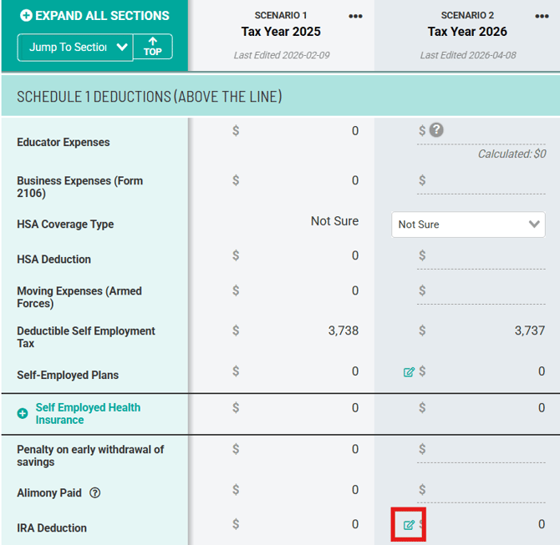Click the Expand All Sections plus icon
The height and width of the screenshot is (545, 560).
pos(26,16)
